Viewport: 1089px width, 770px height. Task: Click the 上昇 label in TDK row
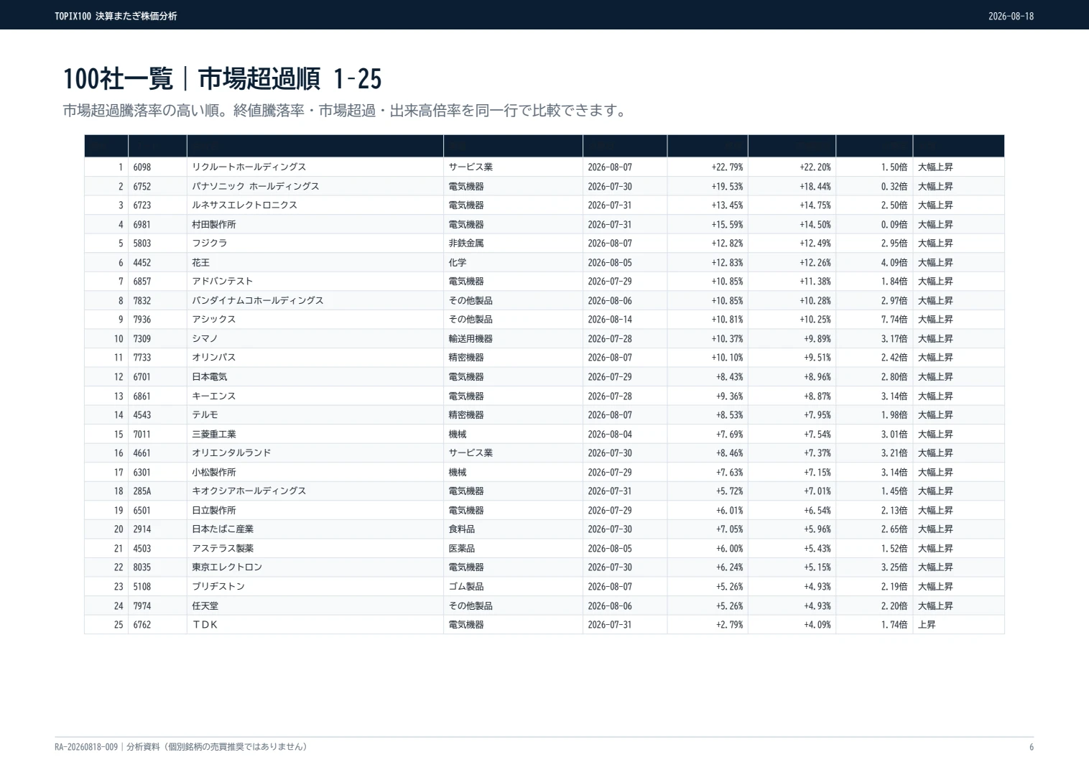tap(927, 625)
